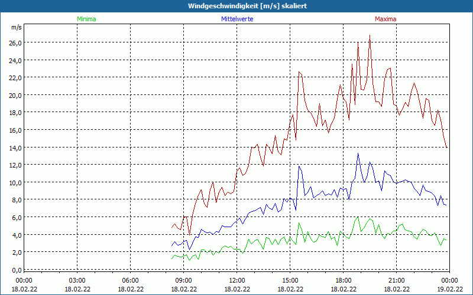Click the 14,0 y-axis label

[x=16, y=147]
